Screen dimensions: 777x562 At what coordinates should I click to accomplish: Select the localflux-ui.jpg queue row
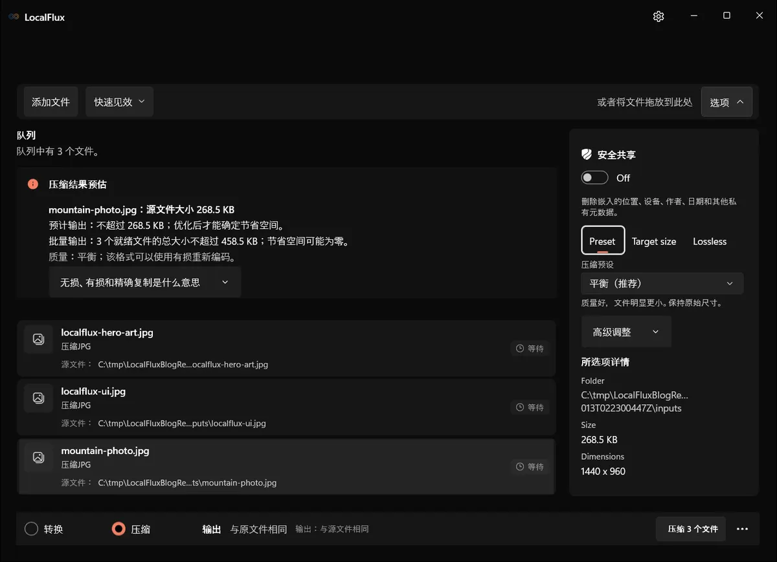click(x=286, y=407)
